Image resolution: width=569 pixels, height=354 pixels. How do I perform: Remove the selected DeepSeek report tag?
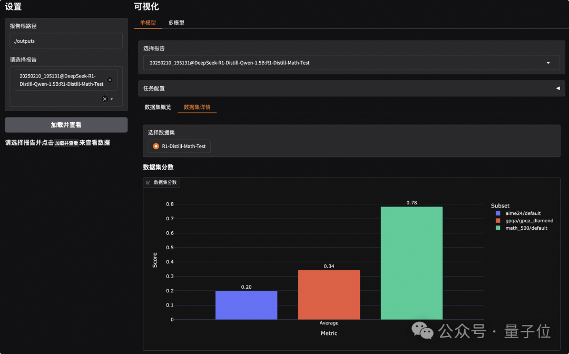110,80
